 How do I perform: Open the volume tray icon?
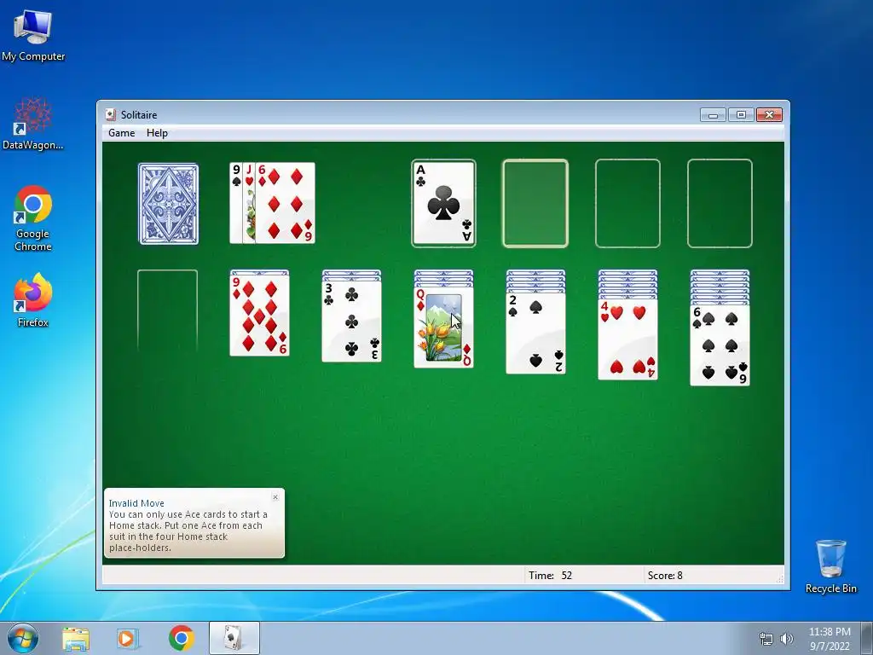point(787,639)
